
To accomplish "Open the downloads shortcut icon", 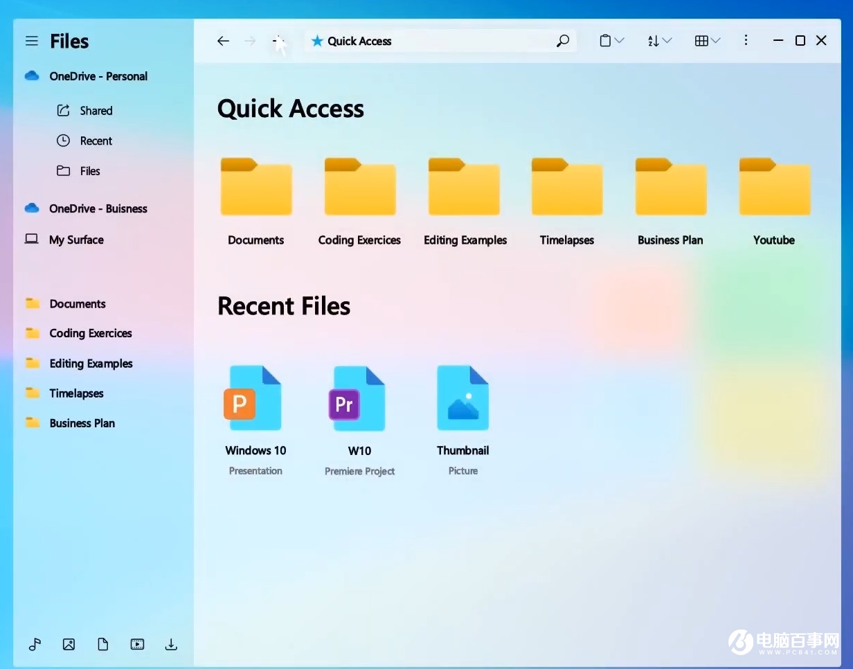I will (x=171, y=645).
